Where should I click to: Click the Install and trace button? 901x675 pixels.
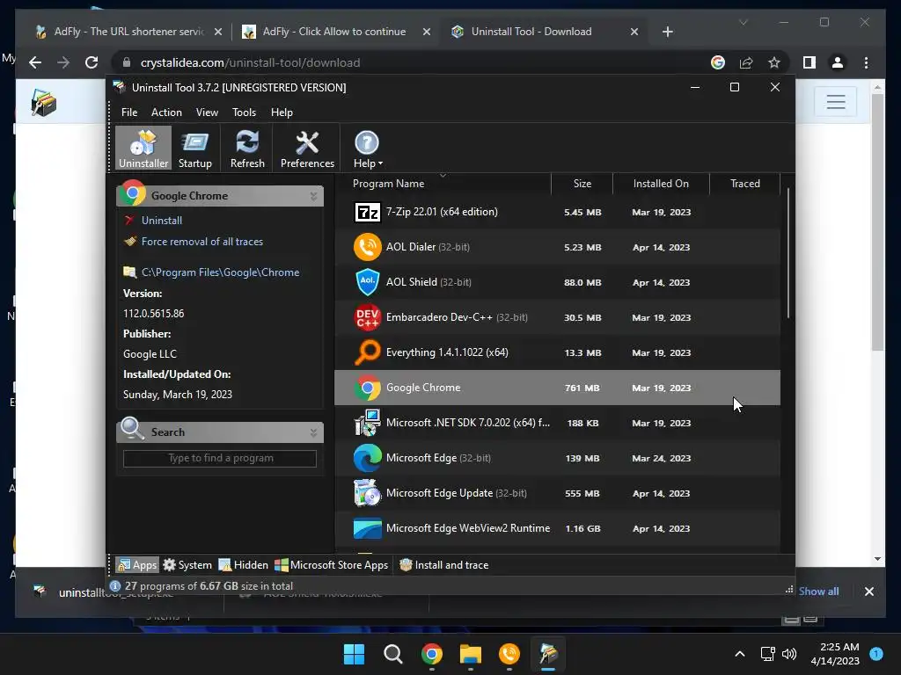[x=443, y=565]
